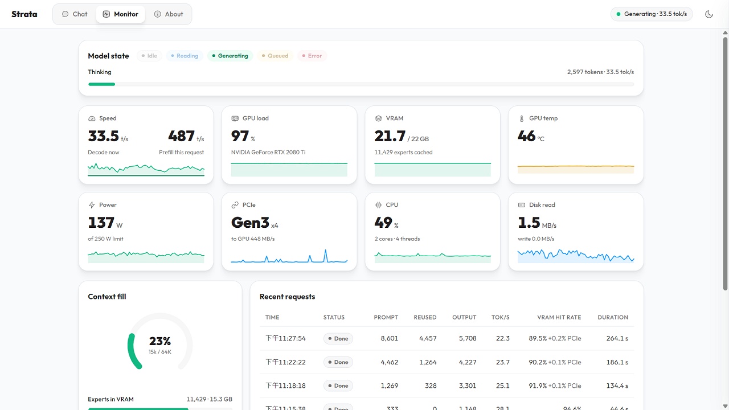Click the Speed gauge icon

pyautogui.click(x=92, y=118)
